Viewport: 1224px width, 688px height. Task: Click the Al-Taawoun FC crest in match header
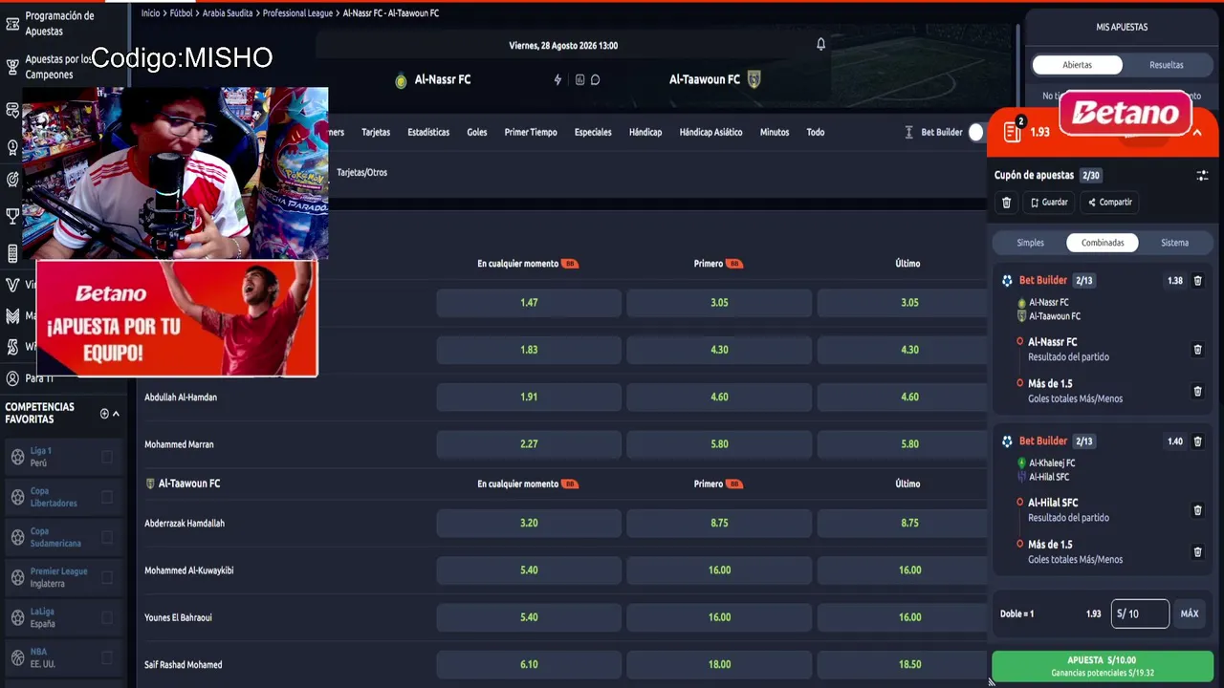click(x=754, y=79)
